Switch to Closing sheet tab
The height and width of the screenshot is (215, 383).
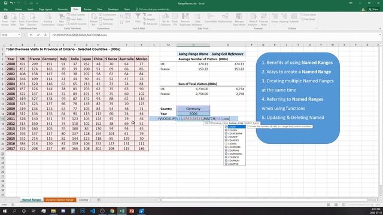[83, 199]
